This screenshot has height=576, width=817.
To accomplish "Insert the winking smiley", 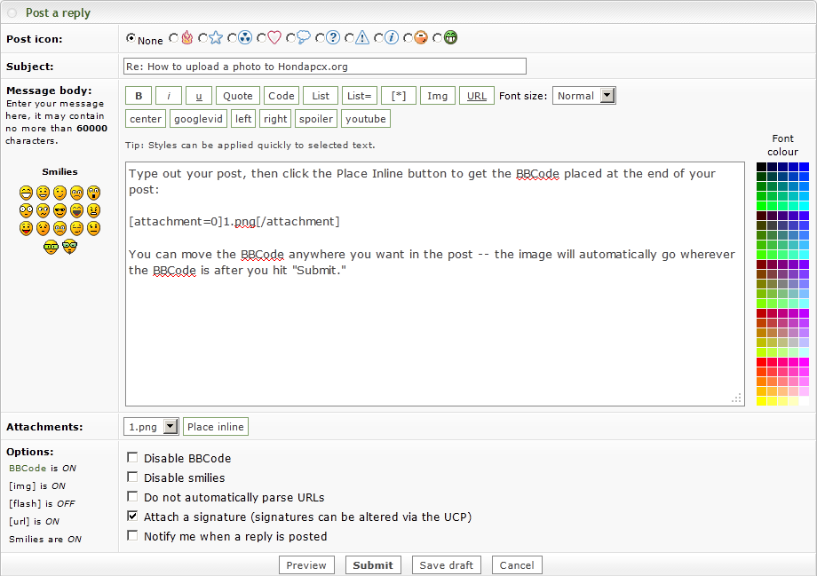I will point(59,193).
